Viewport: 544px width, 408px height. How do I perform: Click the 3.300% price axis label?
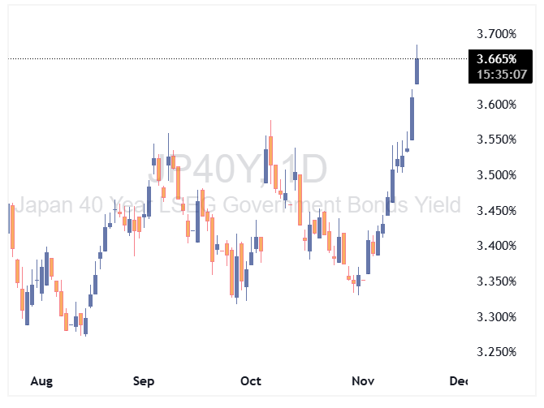(x=497, y=316)
